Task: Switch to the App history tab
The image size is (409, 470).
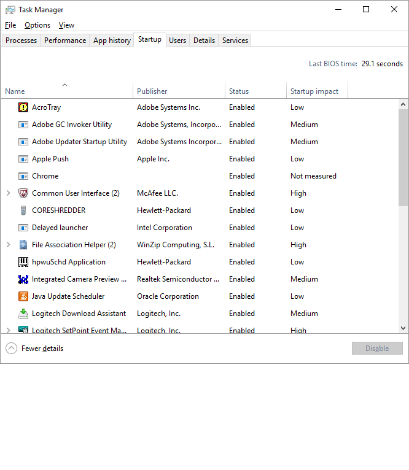Action: tap(112, 40)
